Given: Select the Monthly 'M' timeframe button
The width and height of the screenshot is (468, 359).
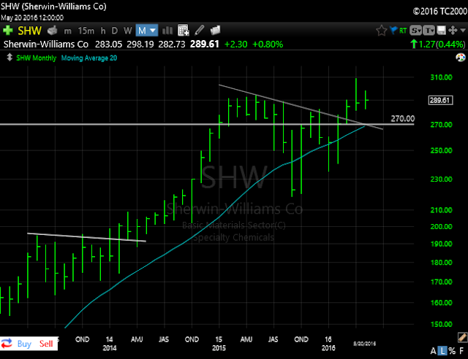Looking at the screenshot, I should (142, 31).
